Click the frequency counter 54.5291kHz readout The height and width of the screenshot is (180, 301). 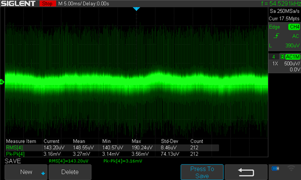(x=281, y=3)
